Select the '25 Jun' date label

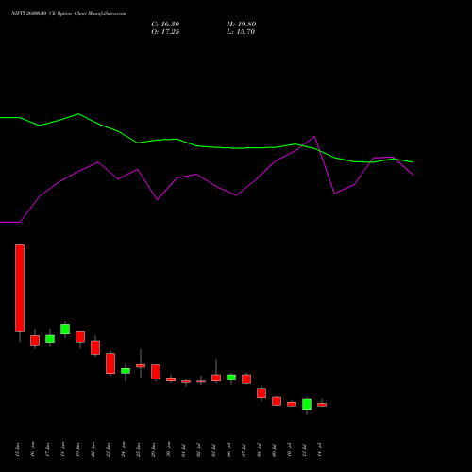tap(139, 449)
